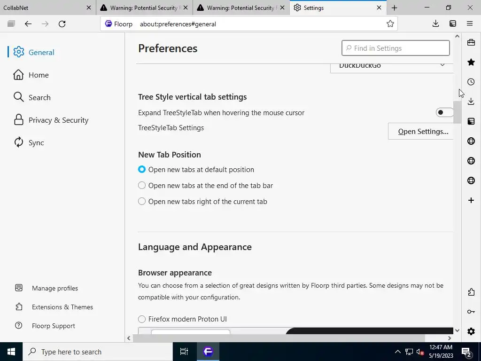This screenshot has width=481, height=361.
Task: Close the CollabNet tab
Action: [89, 8]
